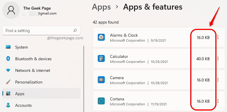Click Alarms & Clock 16.0 KB size
Image resolution: width=227 pixels, height=112 pixels.
(203, 38)
